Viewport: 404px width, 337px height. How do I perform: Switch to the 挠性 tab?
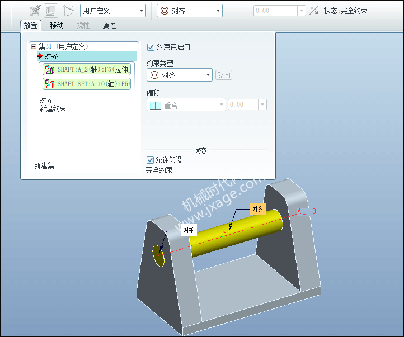click(x=83, y=25)
